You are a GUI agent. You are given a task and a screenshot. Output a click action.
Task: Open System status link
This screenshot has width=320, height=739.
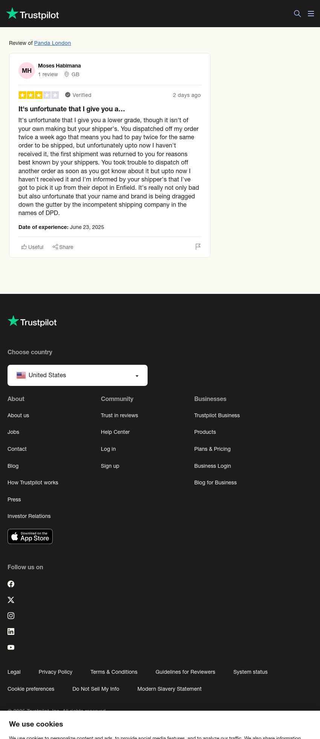[x=250, y=672]
